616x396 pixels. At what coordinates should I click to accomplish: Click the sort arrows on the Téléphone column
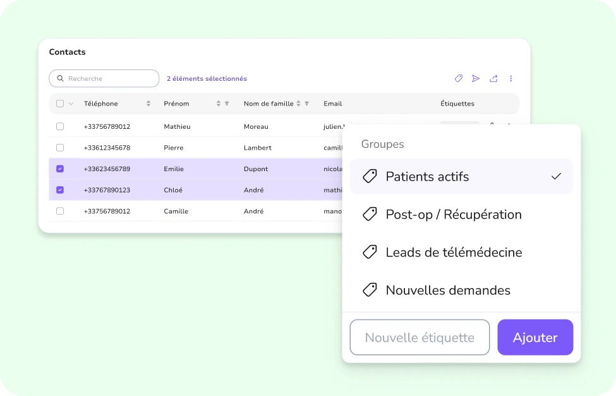(x=148, y=104)
